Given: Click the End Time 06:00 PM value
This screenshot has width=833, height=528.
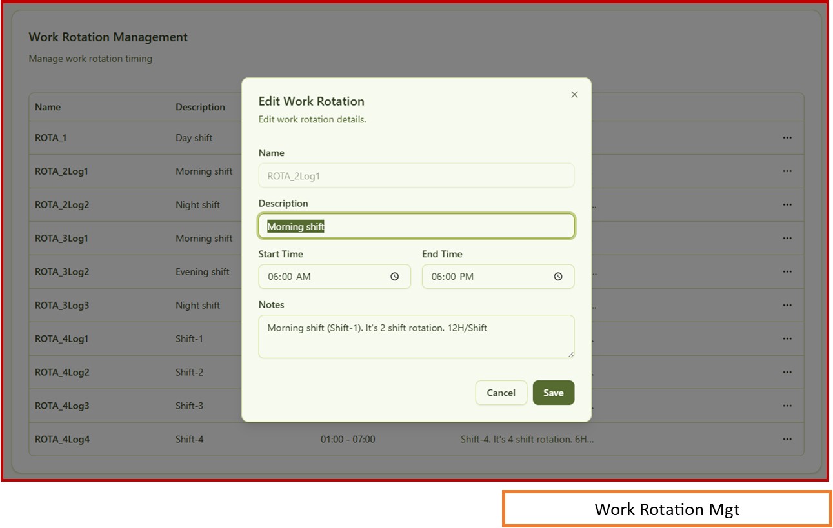Looking at the screenshot, I should tap(453, 277).
